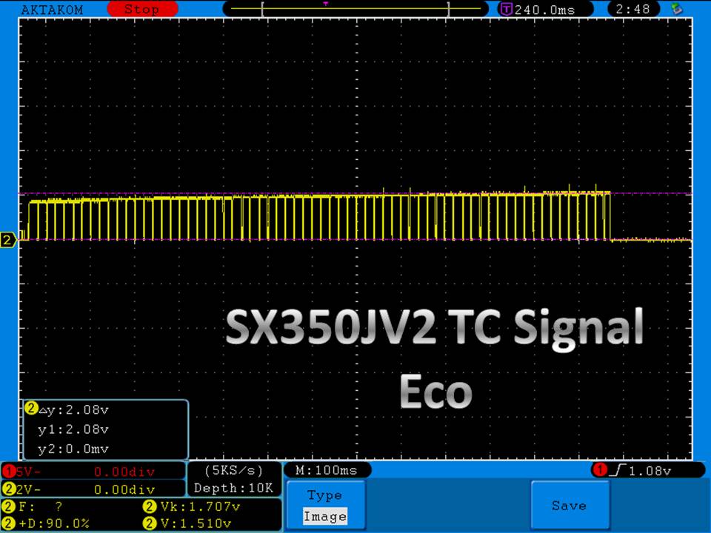
Task: Click the Δy:2.08v cursor delta readout
Action: [x=73, y=409]
